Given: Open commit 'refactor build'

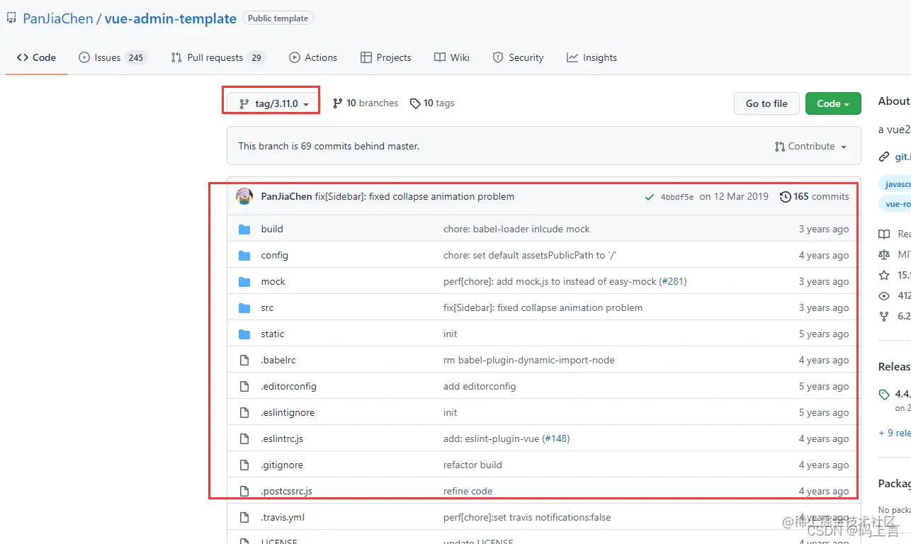Looking at the screenshot, I should click(473, 465).
